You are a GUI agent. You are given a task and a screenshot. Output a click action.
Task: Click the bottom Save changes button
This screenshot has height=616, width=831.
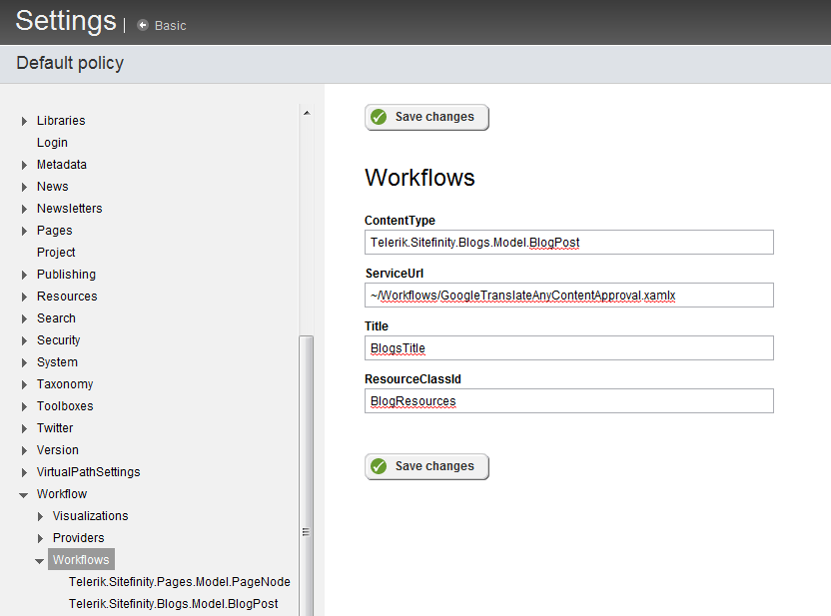426,466
